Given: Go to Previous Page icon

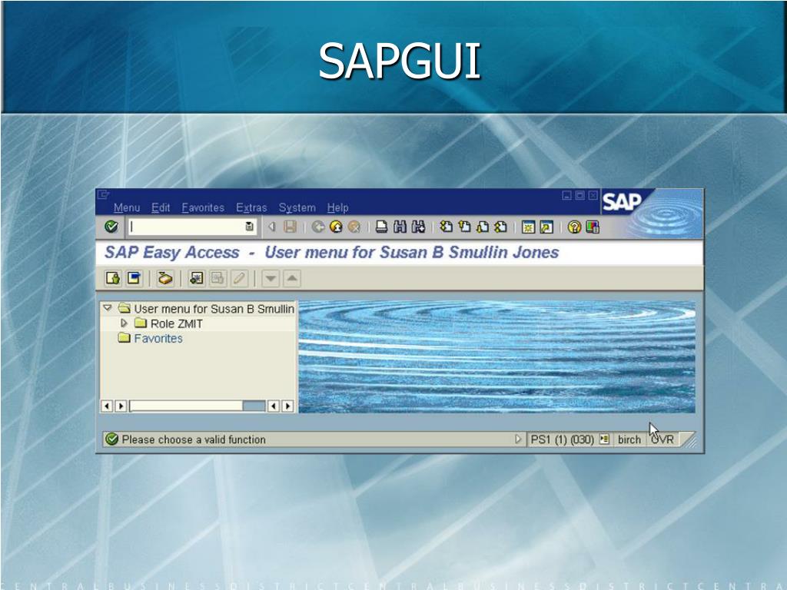Looking at the screenshot, I should (x=465, y=227).
